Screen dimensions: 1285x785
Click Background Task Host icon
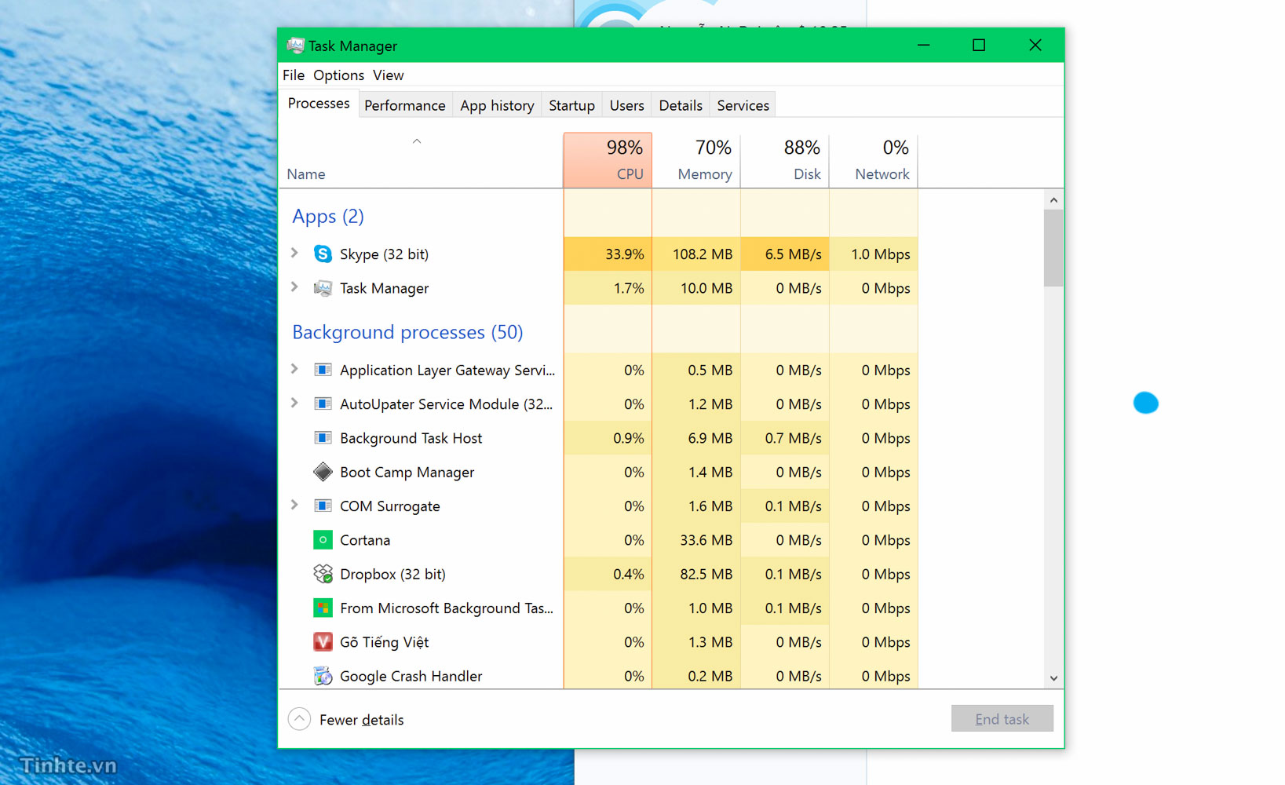click(323, 438)
